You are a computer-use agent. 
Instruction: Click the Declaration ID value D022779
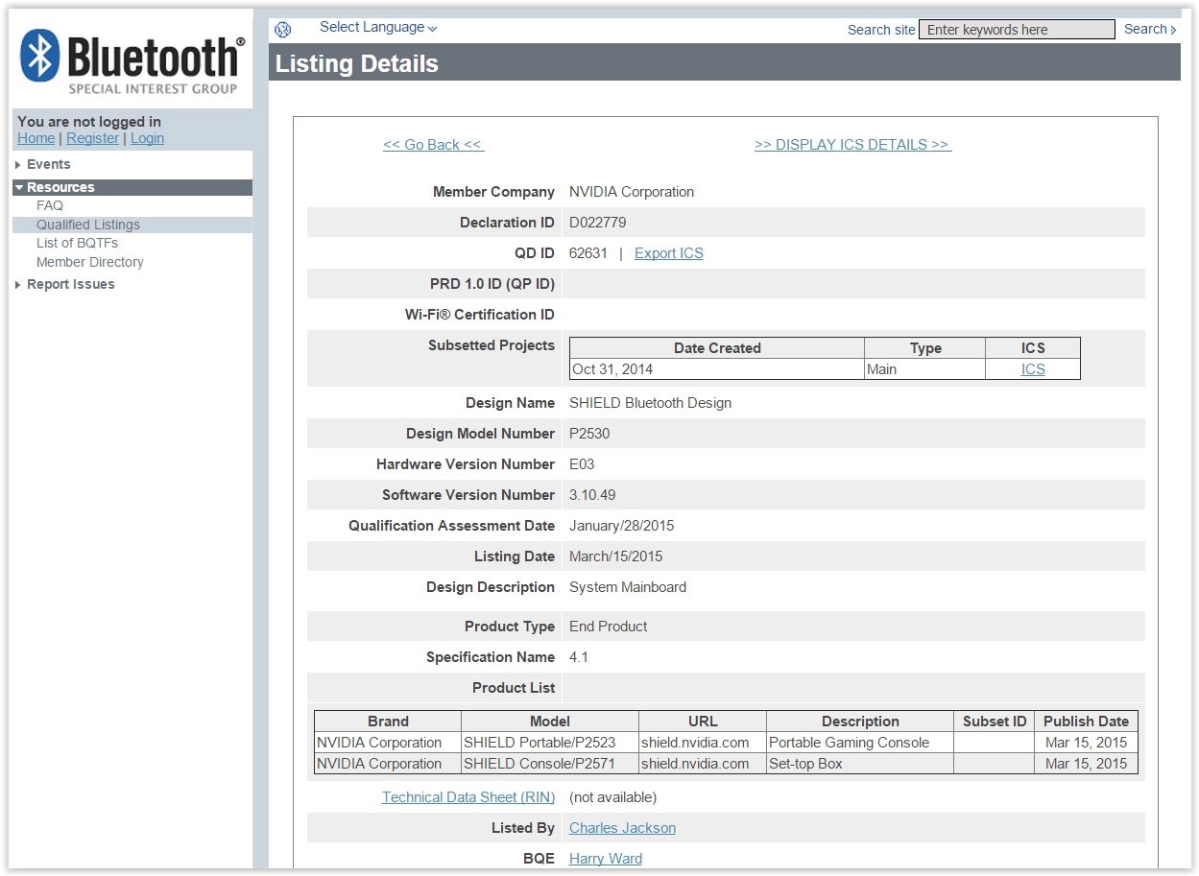click(x=597, y=223)
